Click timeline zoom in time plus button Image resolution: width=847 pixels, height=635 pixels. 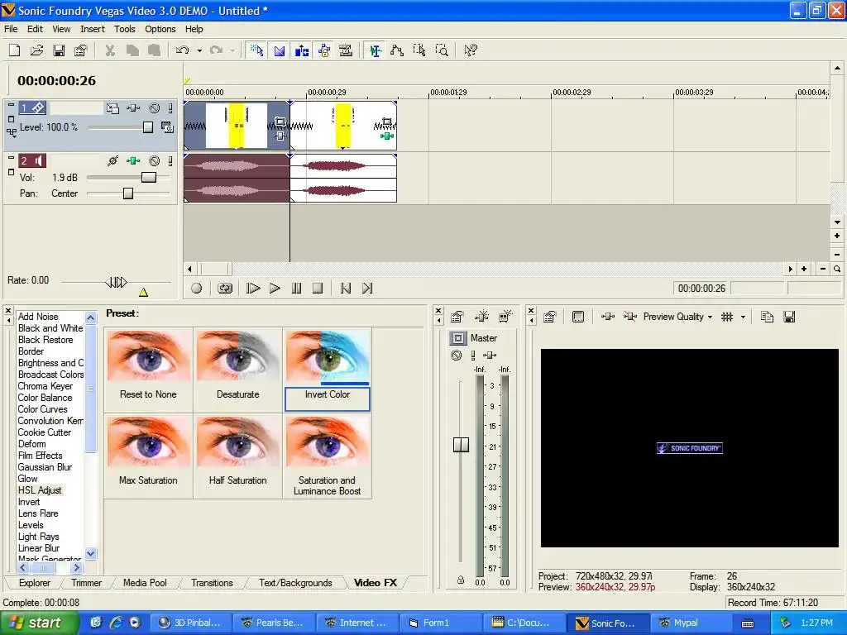804,269
